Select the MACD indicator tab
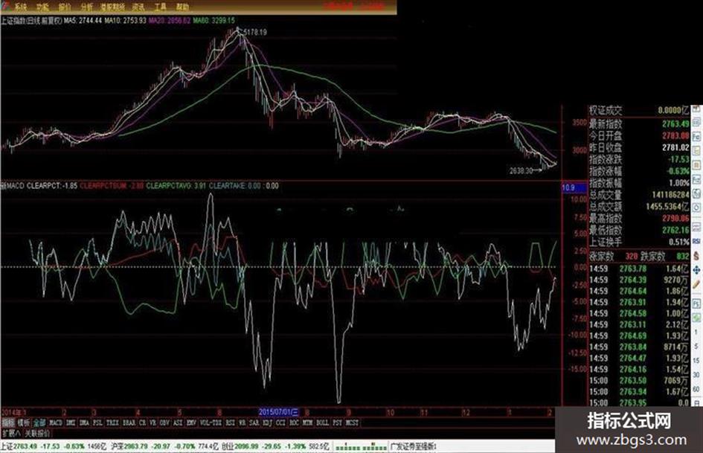Image resolution: width=703 pixels, height=453 pixels. click(56, 423)
